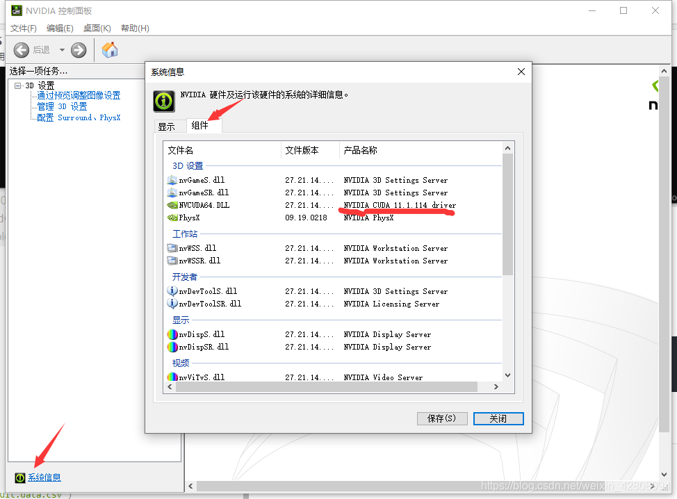Open the 文件(F) menu
The image size is (677, 499).
pyautogui.click(x=24, y=28)
